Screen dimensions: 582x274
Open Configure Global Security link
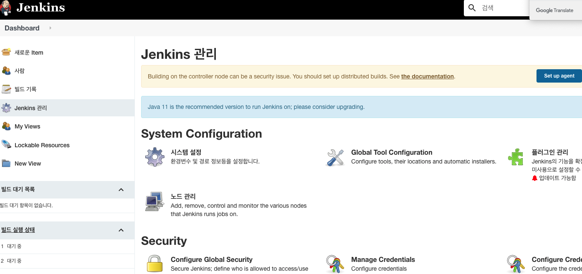pyautogui.click(x=212, y=259)
